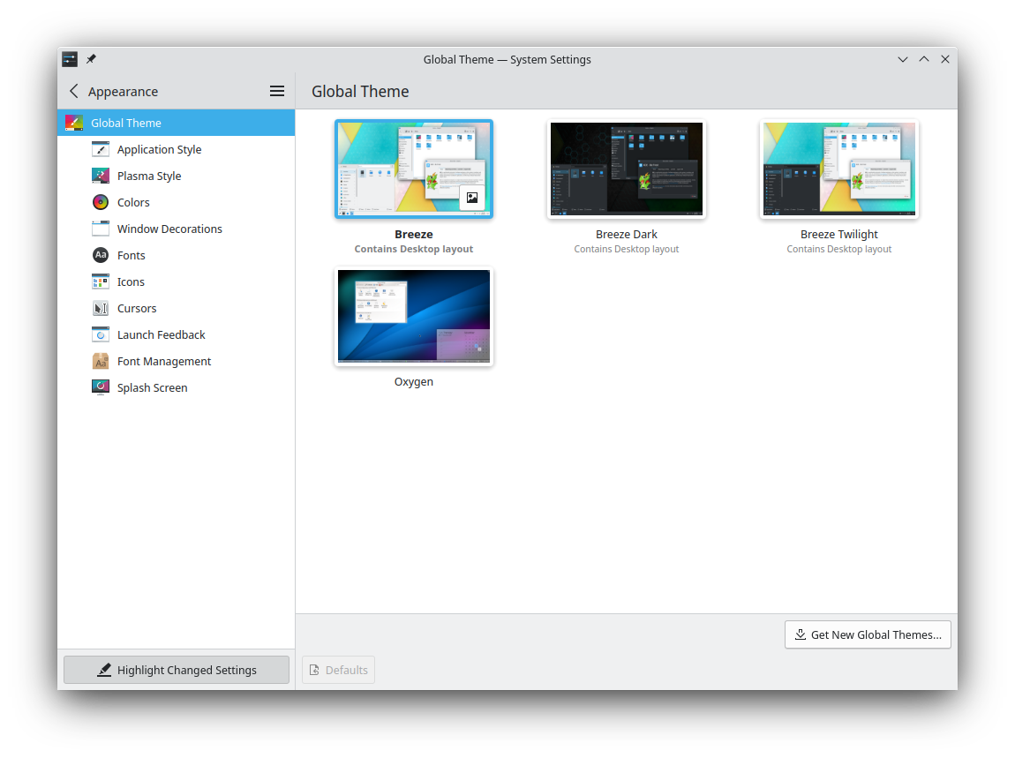This screenshot has height=758, width=1015.
Task: Select the Breeze Dark theme thumbnail
Action: [x=626, y=169]
